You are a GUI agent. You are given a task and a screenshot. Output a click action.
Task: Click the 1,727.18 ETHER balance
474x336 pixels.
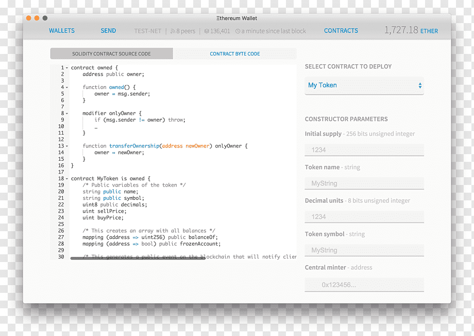click(411, 30)
